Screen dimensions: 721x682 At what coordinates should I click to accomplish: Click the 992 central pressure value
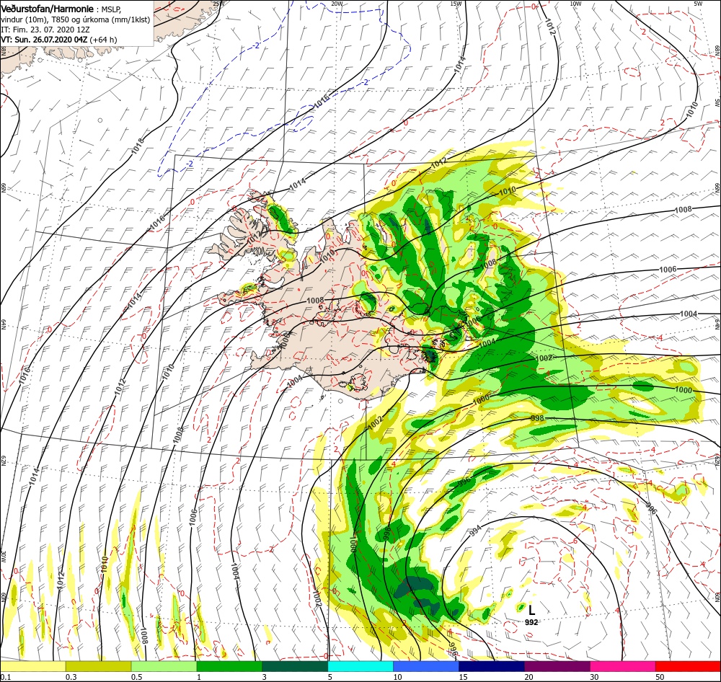(x=531, y=622)
